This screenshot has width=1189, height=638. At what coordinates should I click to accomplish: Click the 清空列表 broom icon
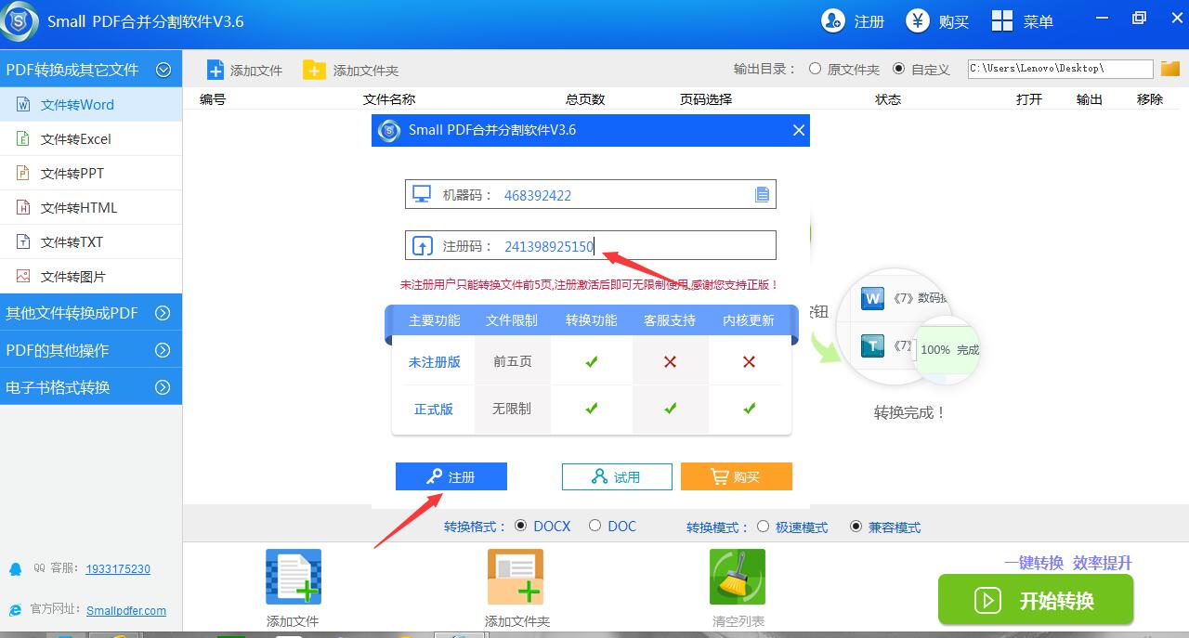pyautogui.click(x=738, y=577)
